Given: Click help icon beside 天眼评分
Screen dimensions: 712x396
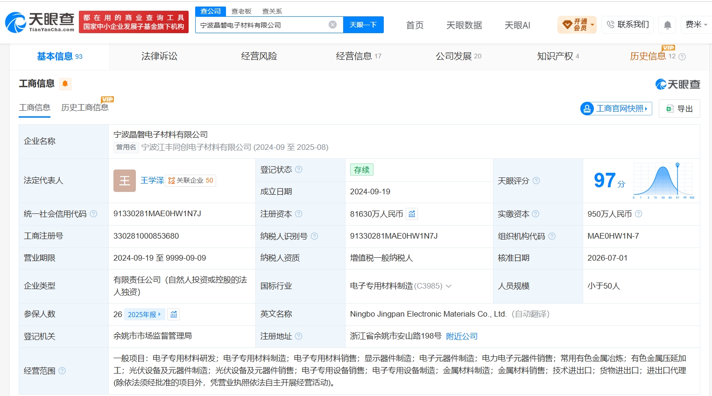Looking at the screenshot, I should pyautogui.click(x=536, y=181).
